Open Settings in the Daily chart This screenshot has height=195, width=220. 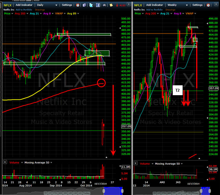[x=67, y=5]
